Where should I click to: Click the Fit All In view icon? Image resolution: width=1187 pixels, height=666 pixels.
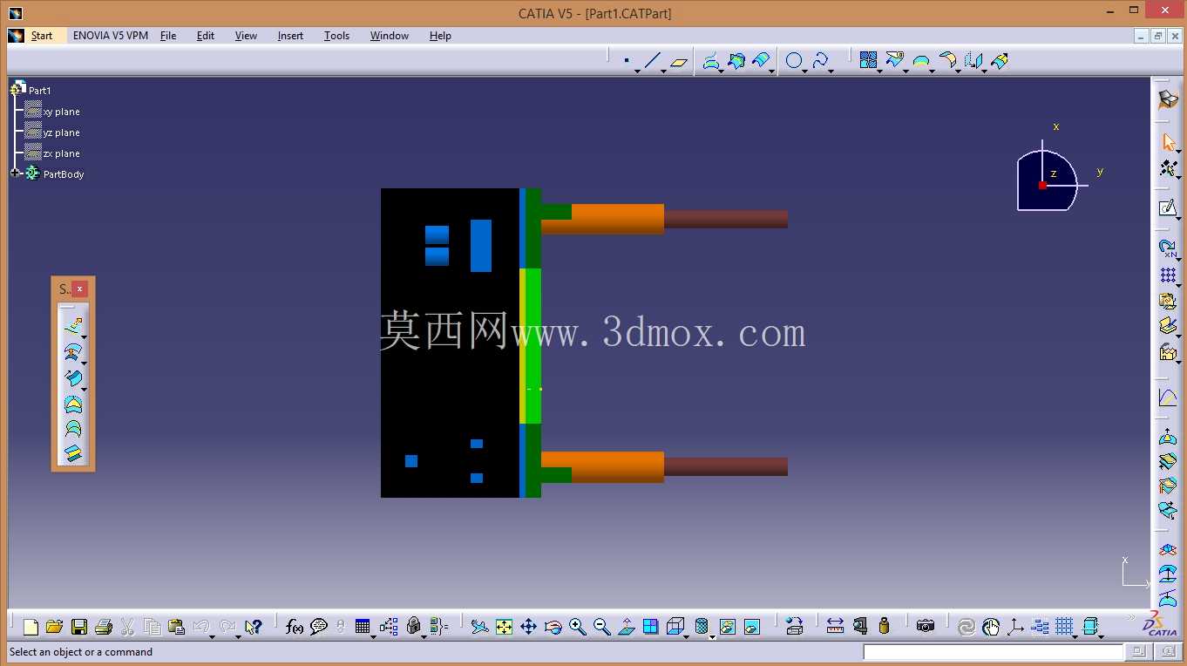pyautogui.click(x=504, y=626)
